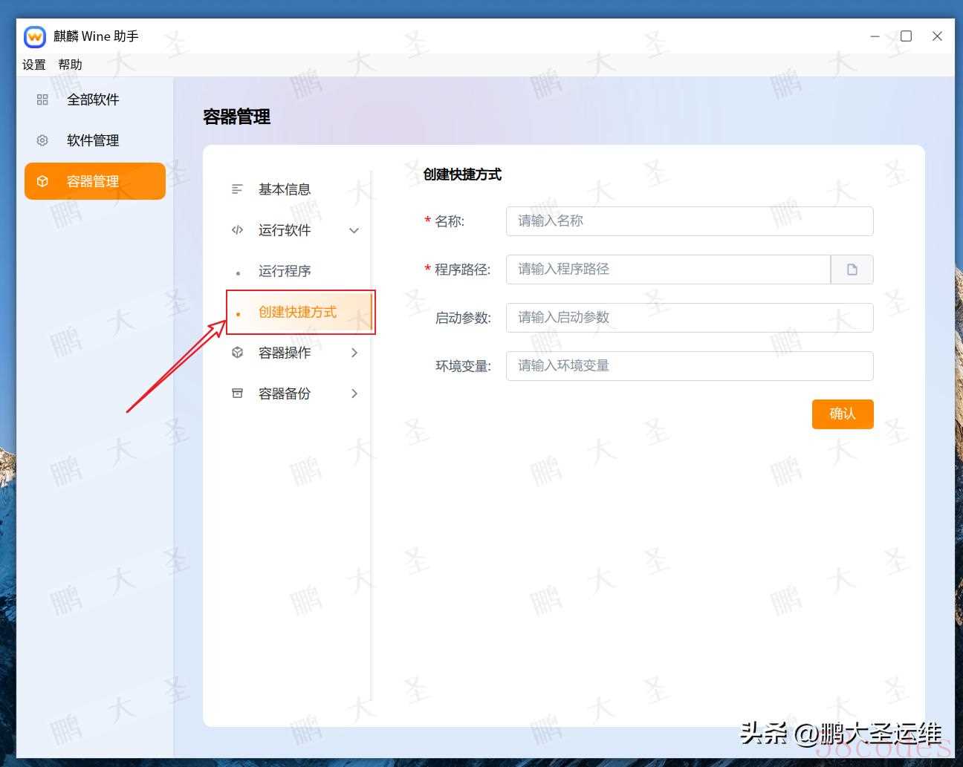The height and width of the screenshot is (767, 963).
Task: Collapse the 运行软件 submenu chevron
Action: pyautogui.click(x=354, y=230)
